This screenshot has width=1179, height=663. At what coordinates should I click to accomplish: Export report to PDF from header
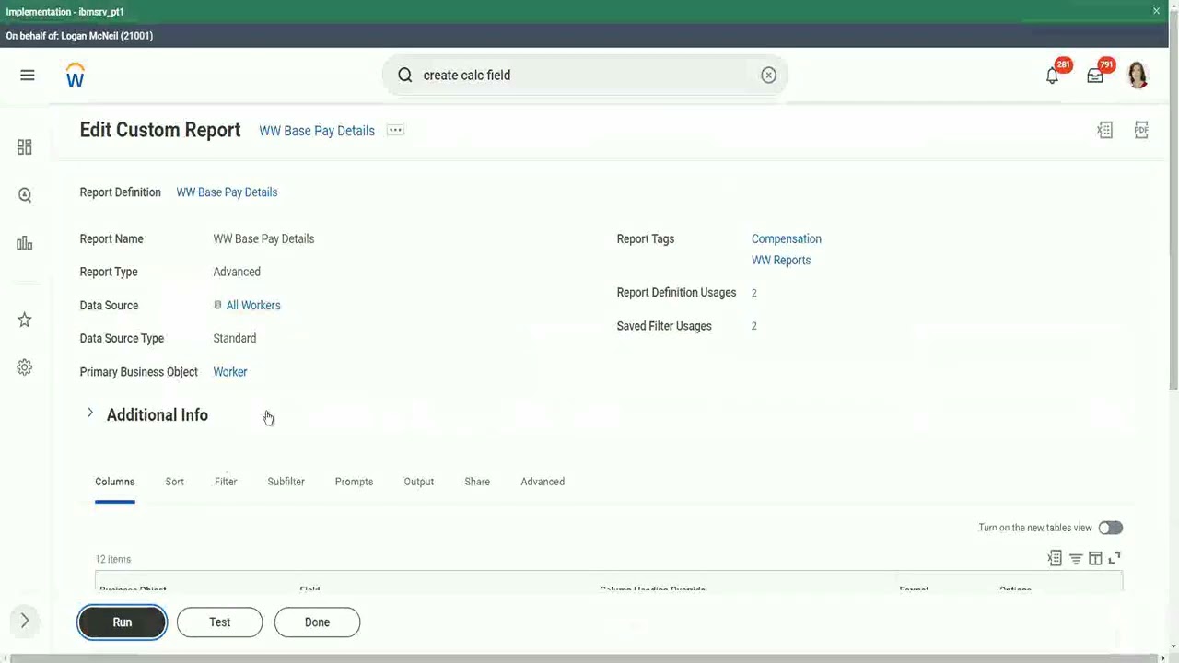pos(1141,130)
